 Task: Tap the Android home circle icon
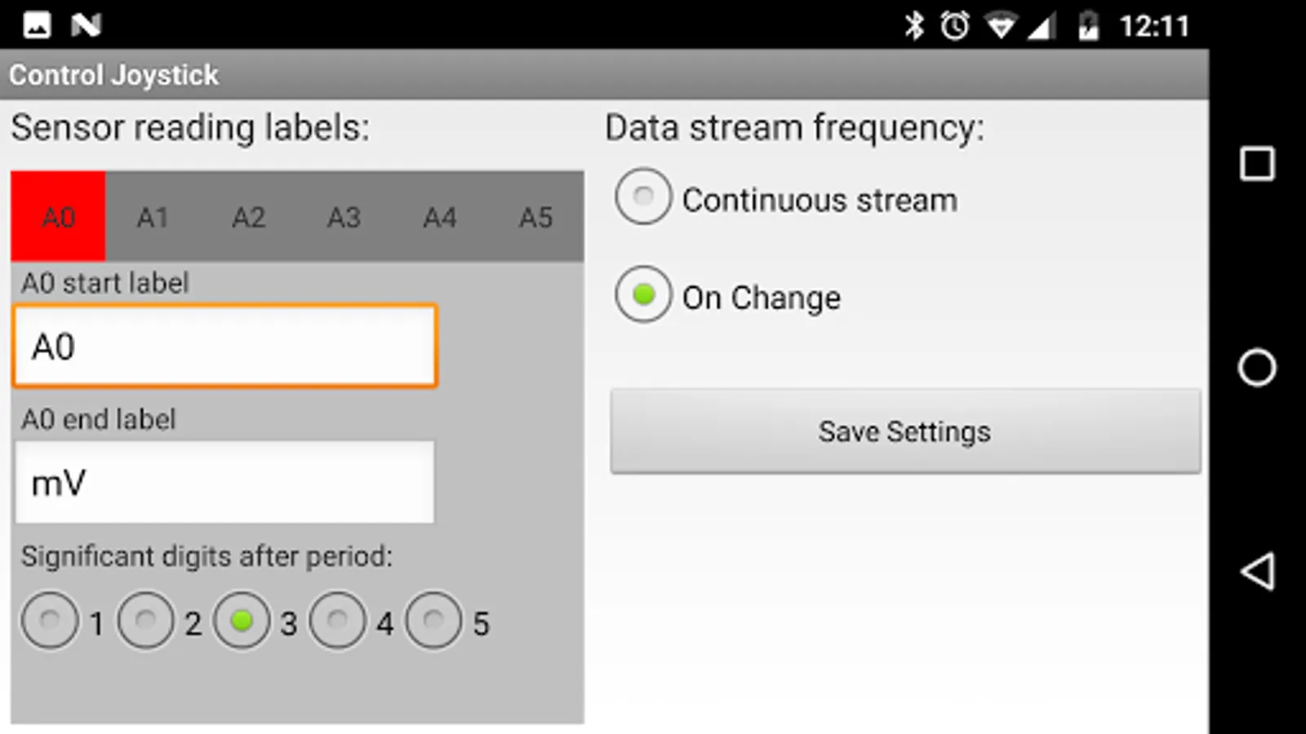click(x=1257, y=368)
